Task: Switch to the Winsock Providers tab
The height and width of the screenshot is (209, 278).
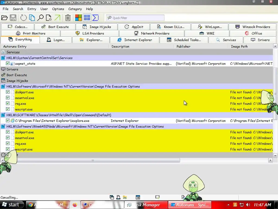Action: click(x=253, y=27)
